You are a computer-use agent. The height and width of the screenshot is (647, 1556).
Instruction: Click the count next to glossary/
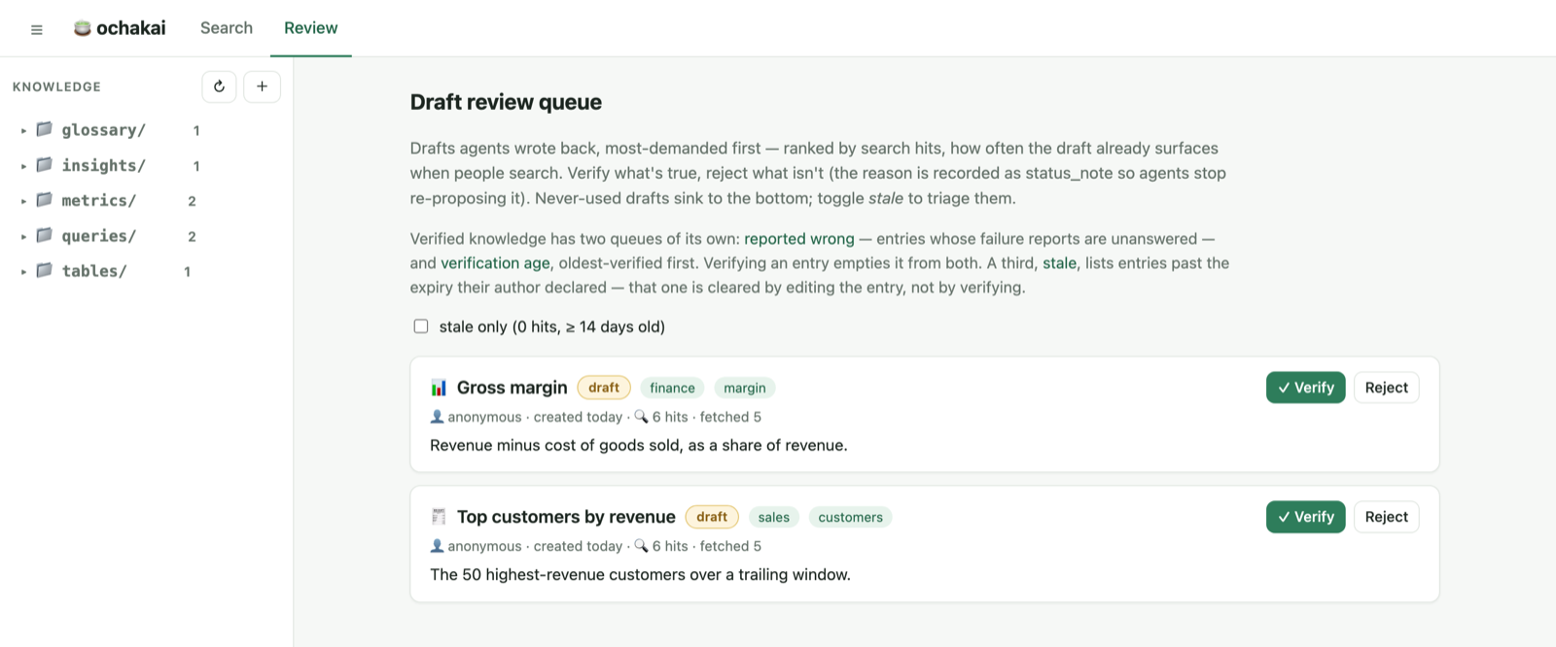pyautogui.click(x=196, y=130)
